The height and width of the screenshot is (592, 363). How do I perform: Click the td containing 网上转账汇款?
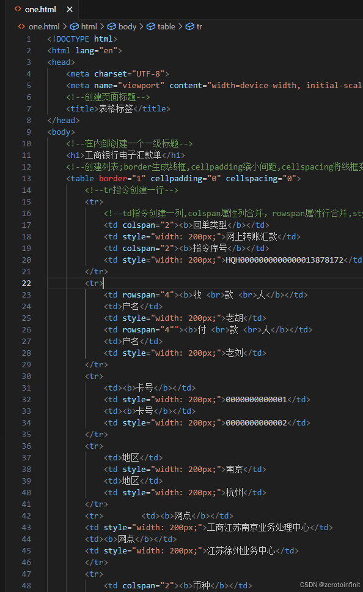click(x=202, y=237)
